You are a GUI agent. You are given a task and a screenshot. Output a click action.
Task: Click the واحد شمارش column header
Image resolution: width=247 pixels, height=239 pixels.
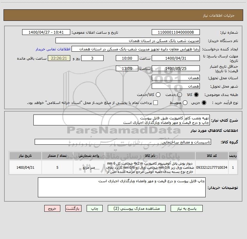(89, 156)
